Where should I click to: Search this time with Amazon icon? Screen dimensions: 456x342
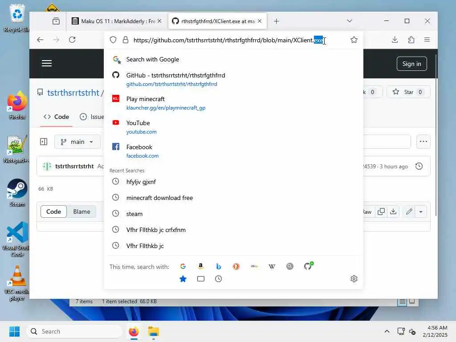tap(201, 266)
